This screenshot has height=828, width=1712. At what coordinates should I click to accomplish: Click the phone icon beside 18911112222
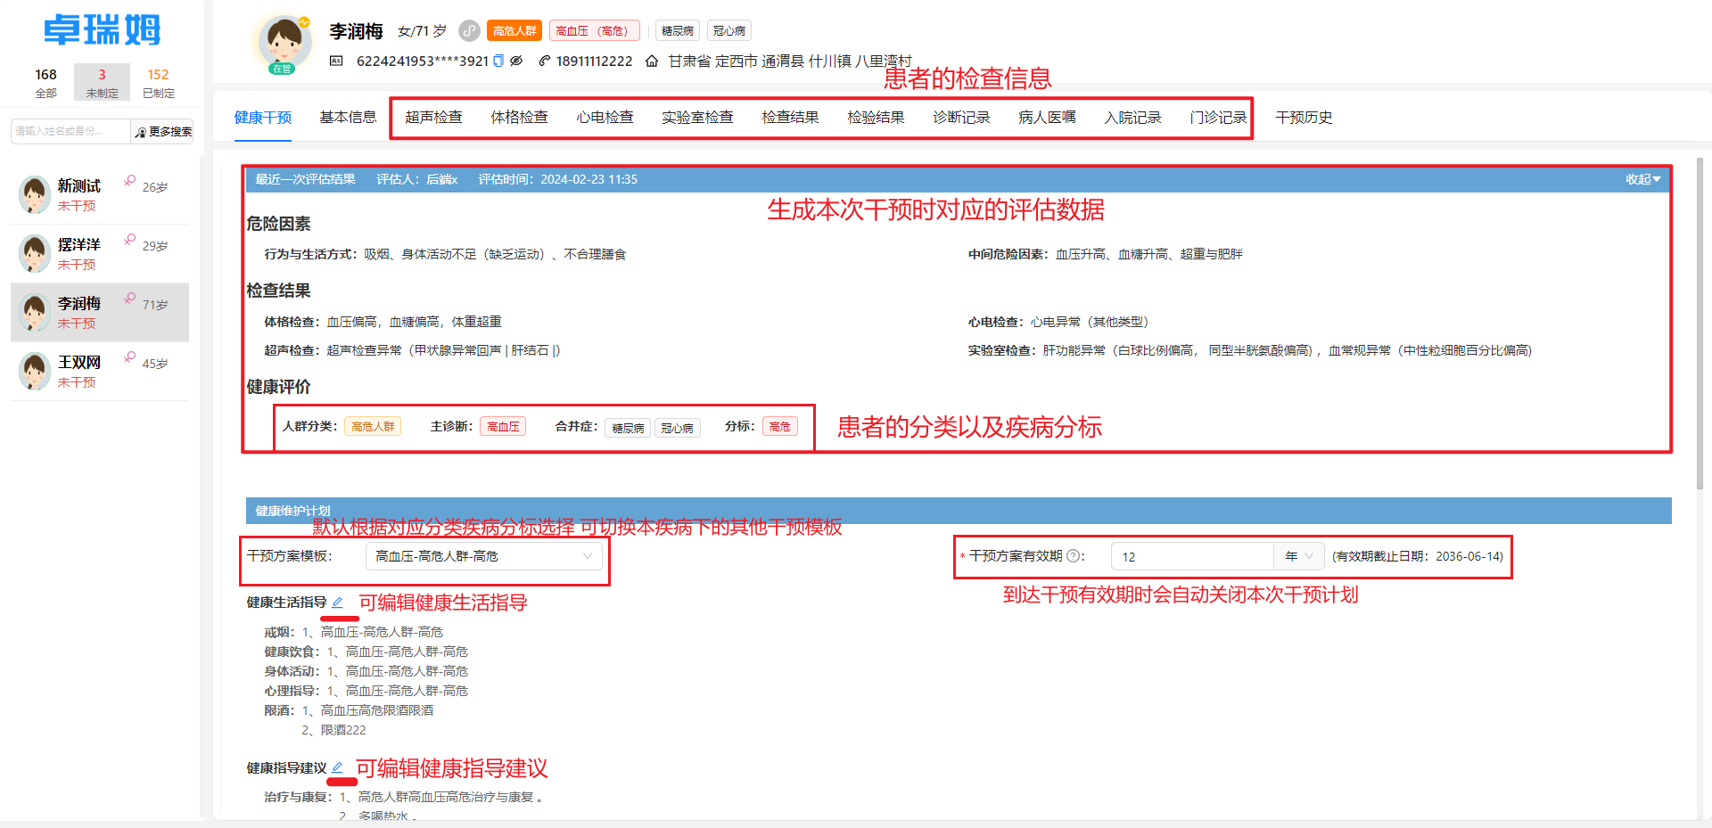[545, 61]
